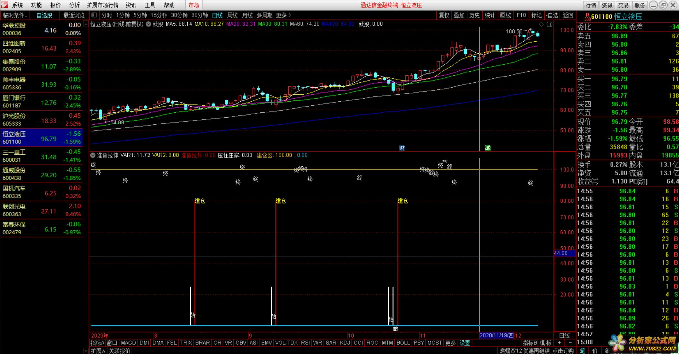Select the 分时 period
This screenshot has height=354, width=679.
[107, 15]
